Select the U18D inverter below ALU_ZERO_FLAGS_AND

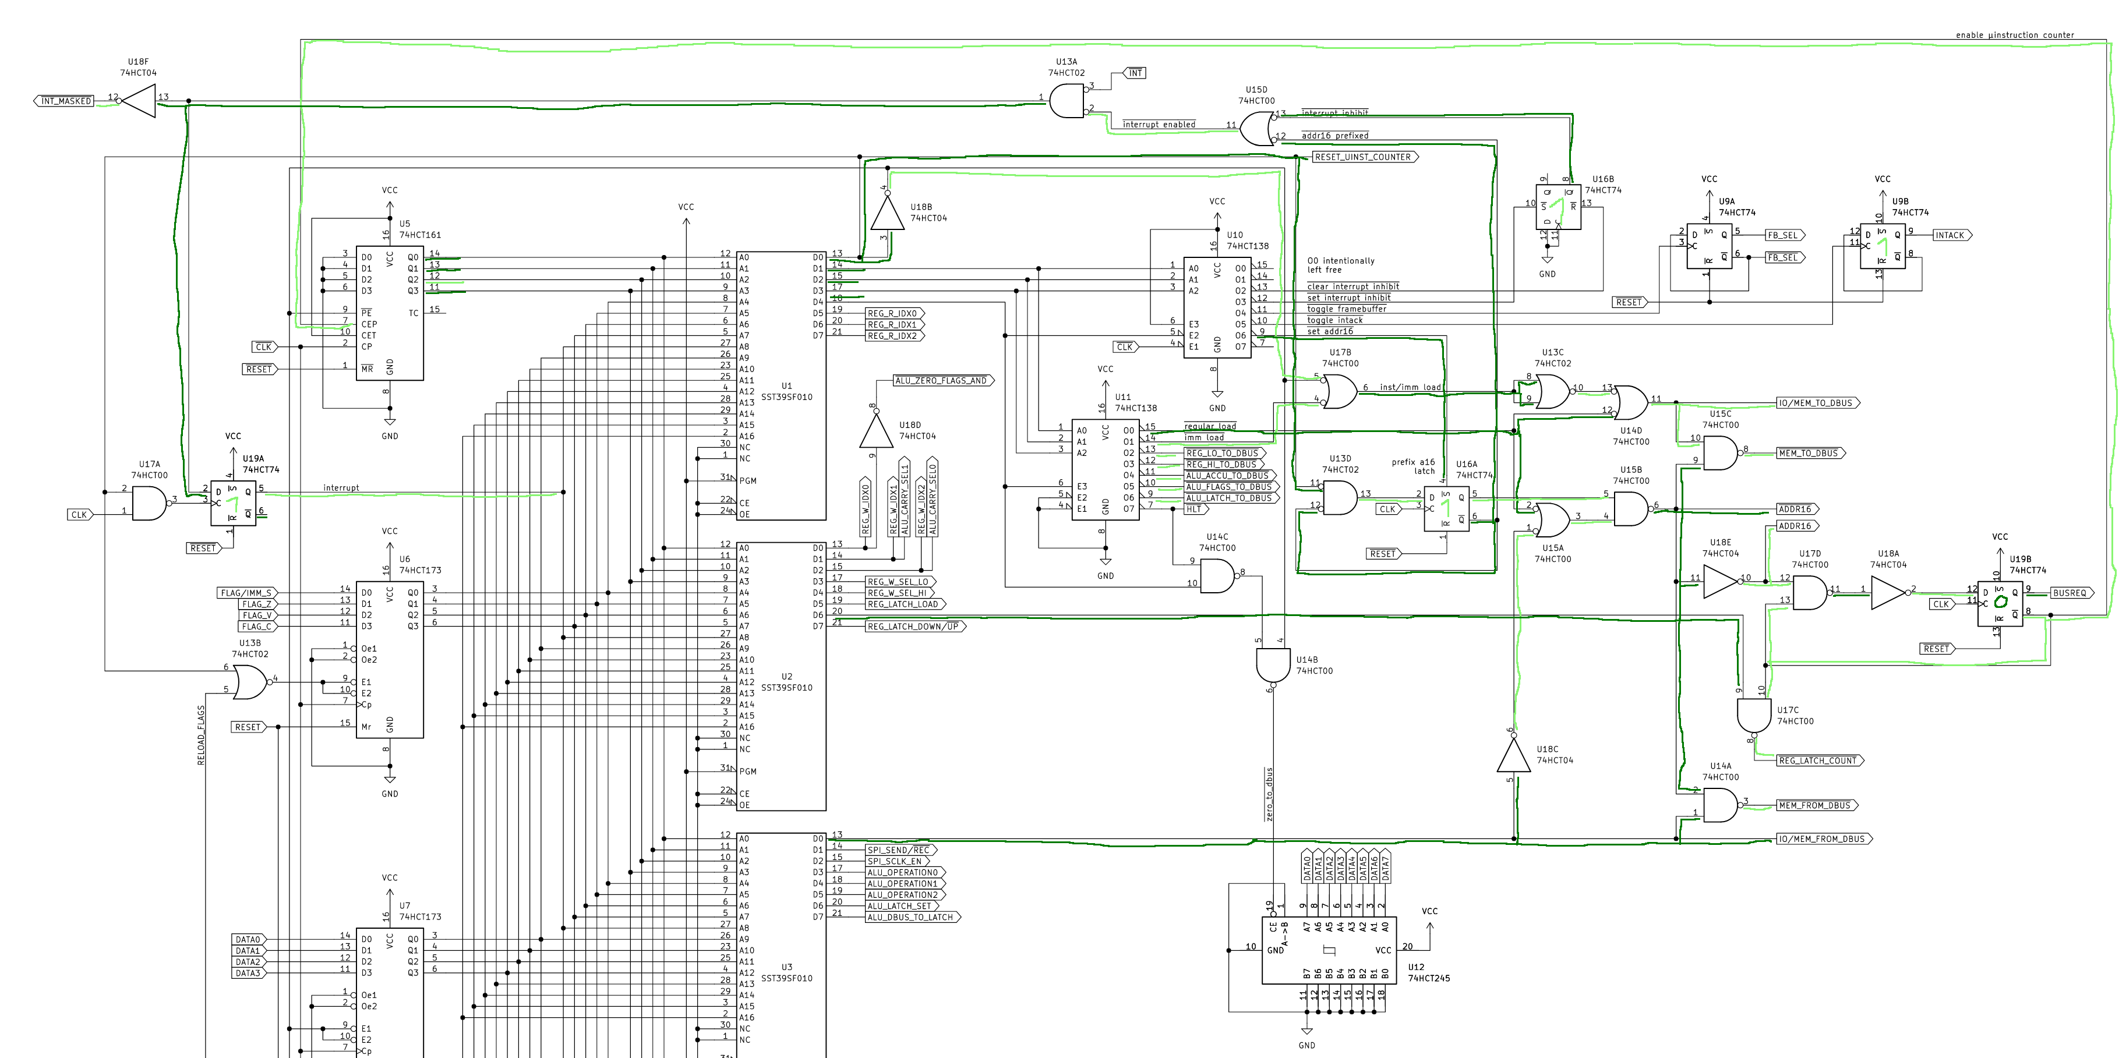(x=875, y=430)
